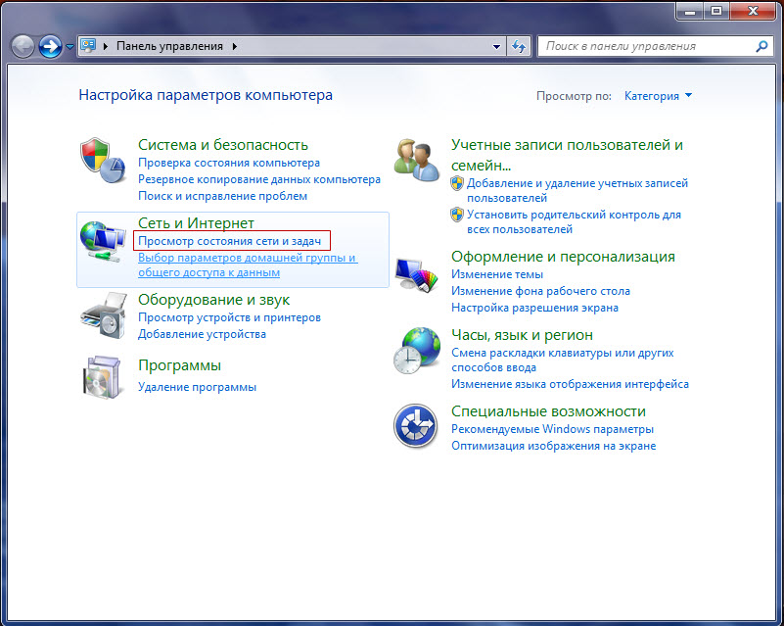This screenshot has height=626, width=784.
Task: Close the Control Panel window
Action: point(753,11)
